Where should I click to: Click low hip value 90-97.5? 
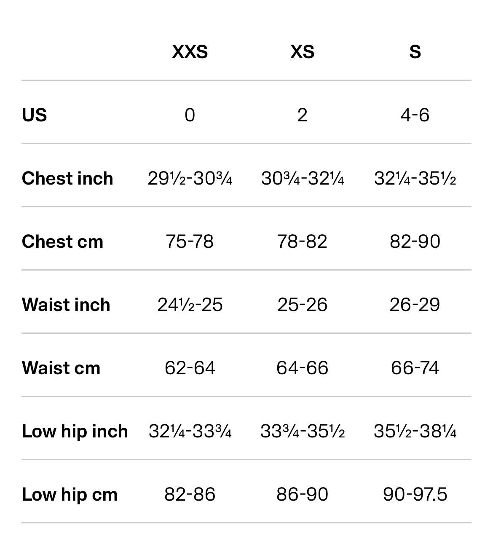[x=415, y=494]
